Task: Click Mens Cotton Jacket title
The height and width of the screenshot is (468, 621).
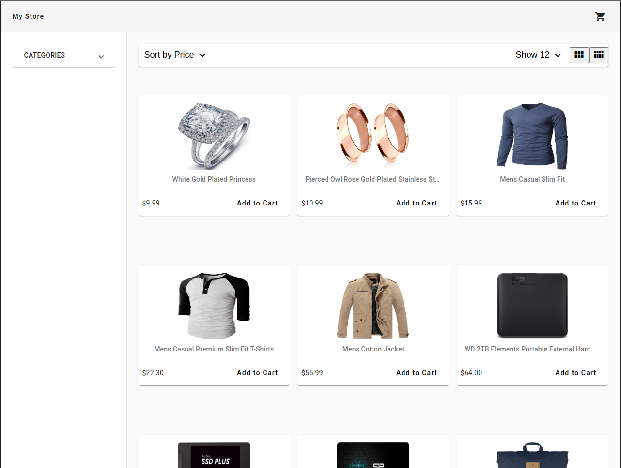Action: 373,349
